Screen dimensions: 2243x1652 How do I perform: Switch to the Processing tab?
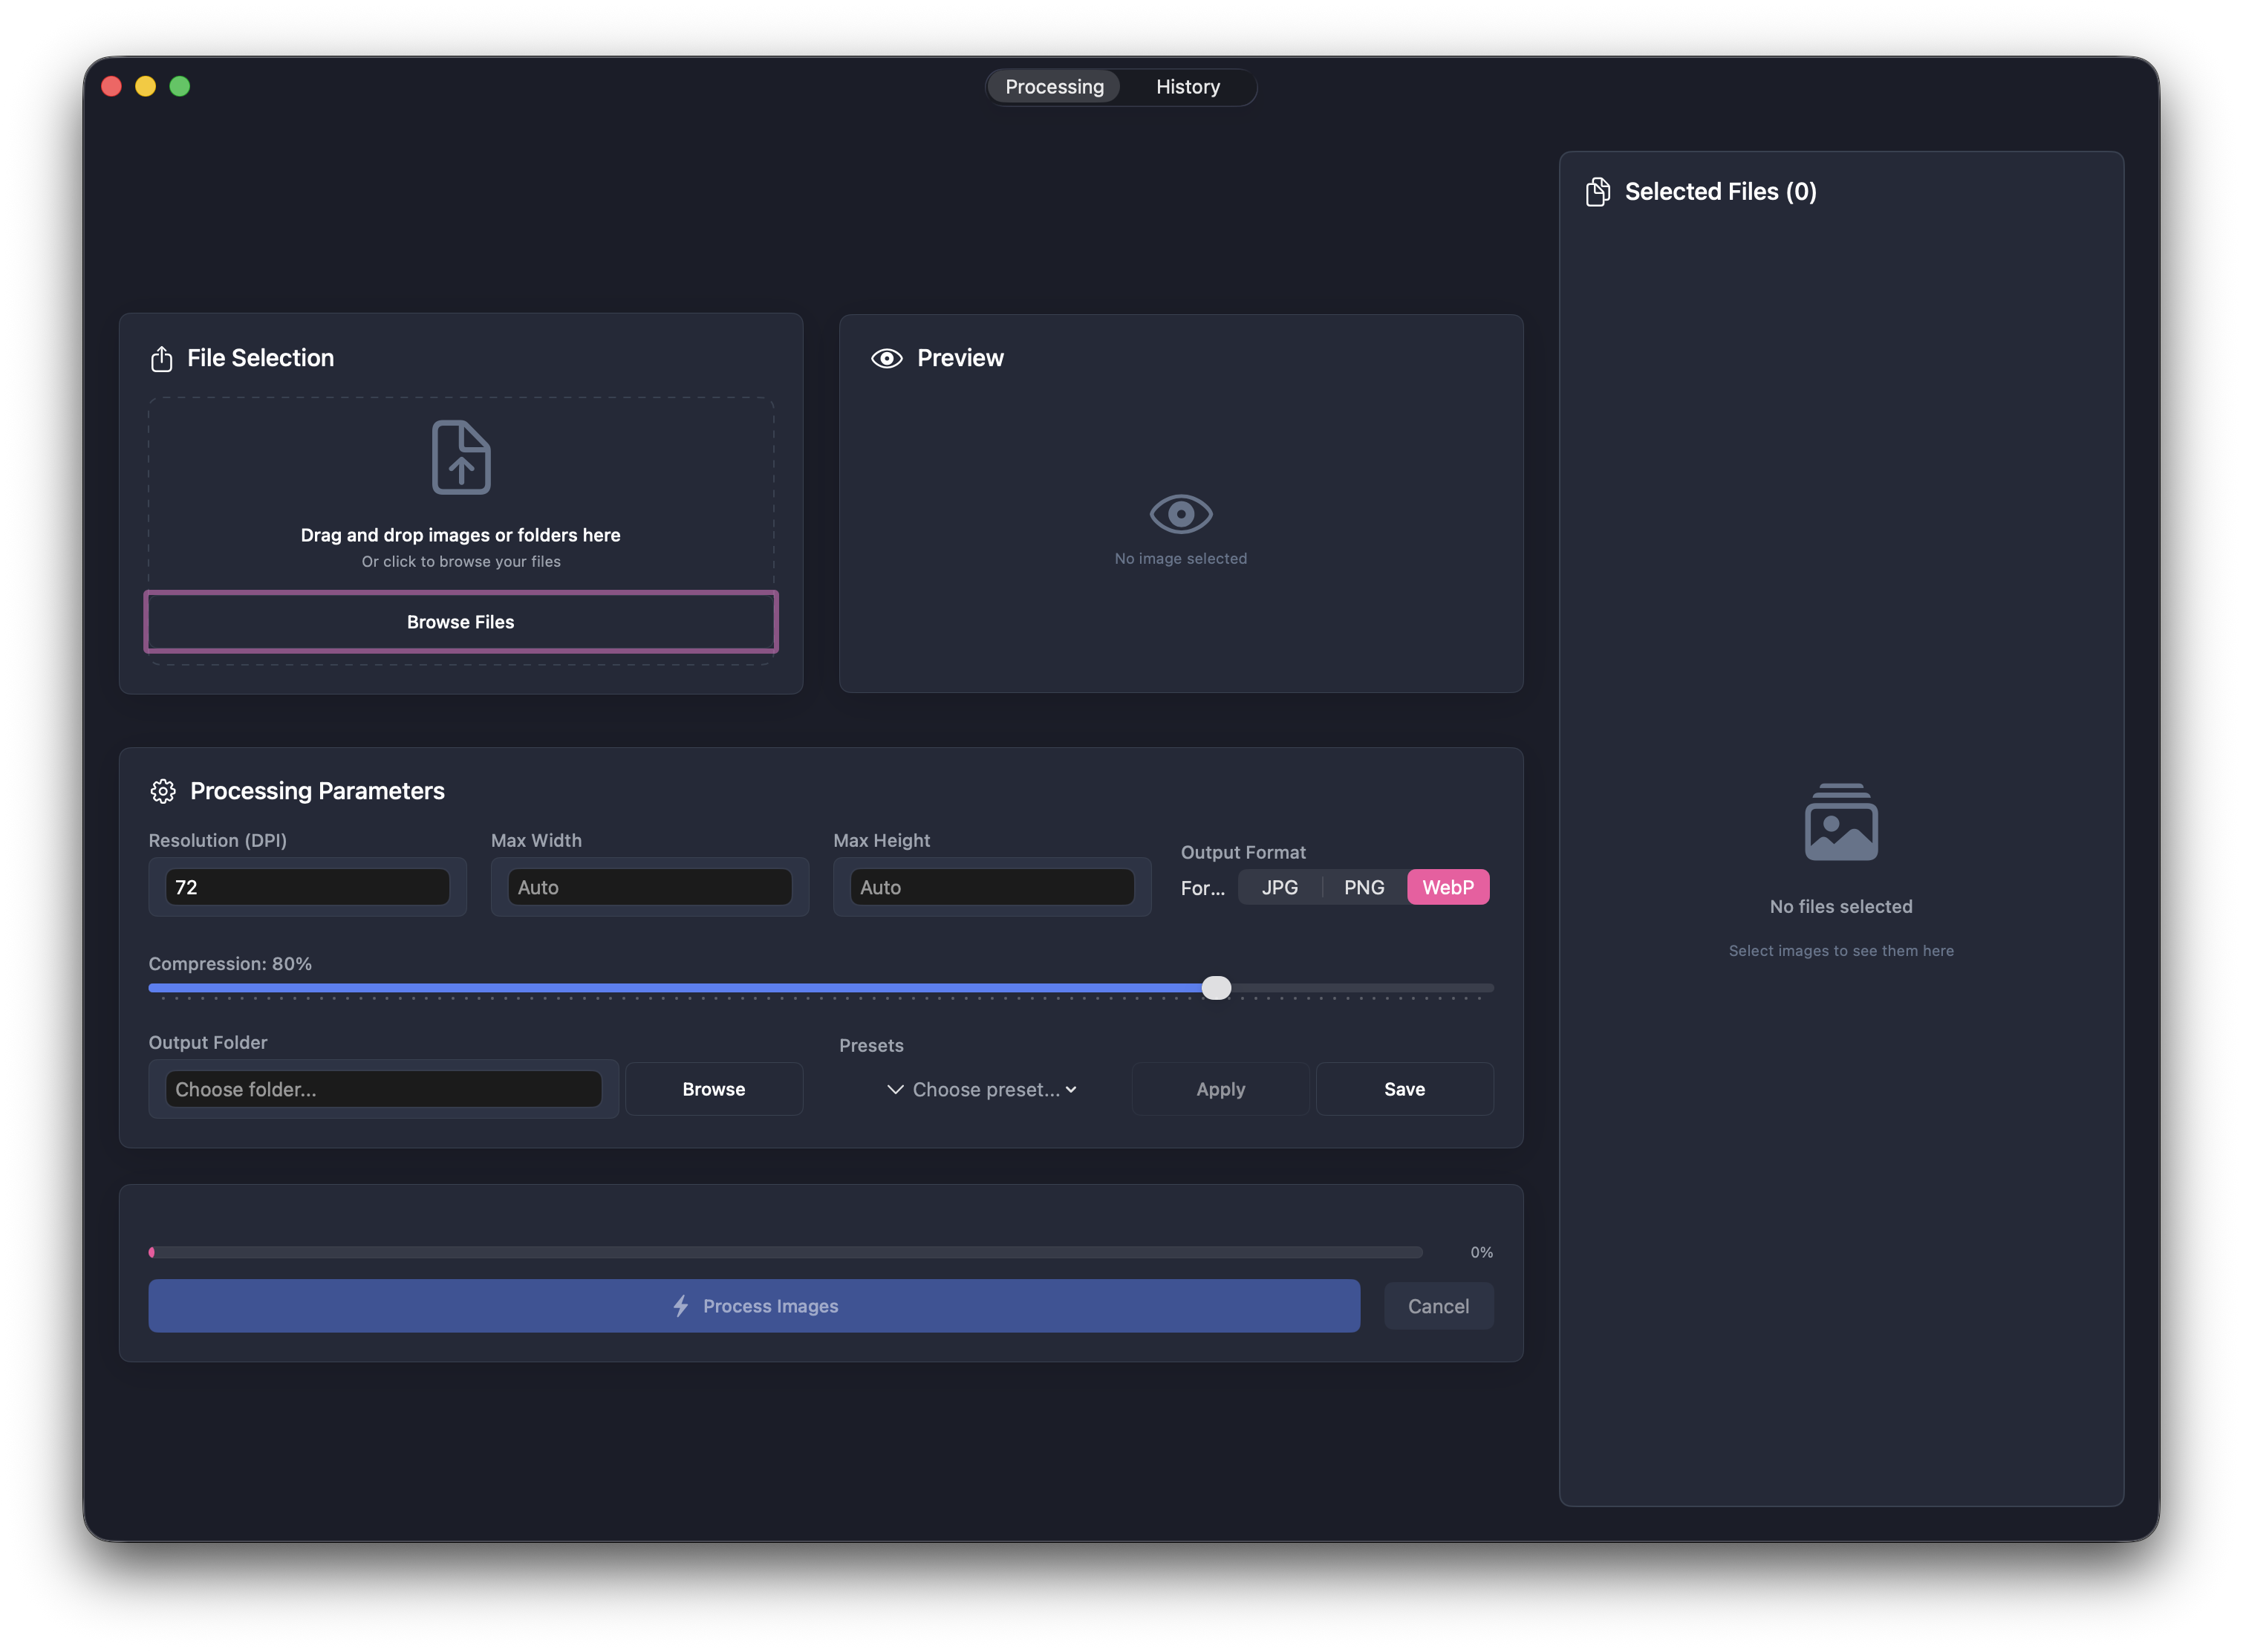[x=1054, y=87]
